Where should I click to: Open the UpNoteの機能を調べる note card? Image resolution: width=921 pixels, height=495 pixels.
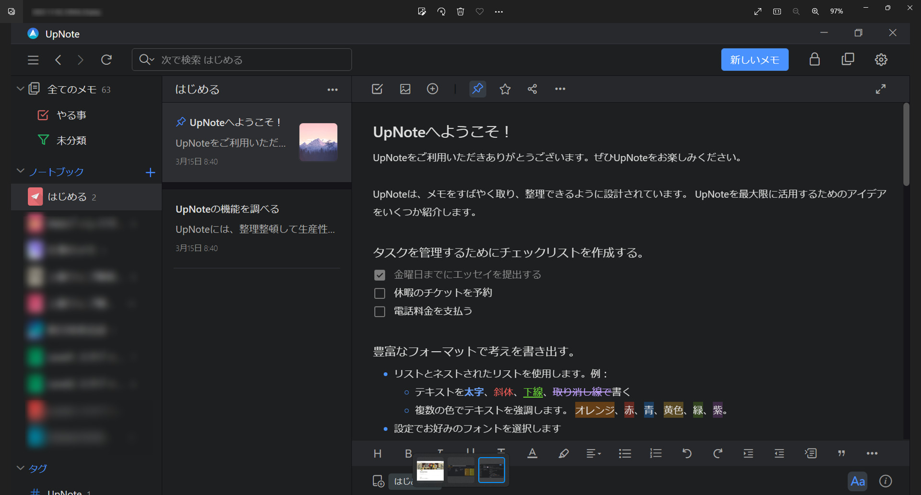[257, 229]
